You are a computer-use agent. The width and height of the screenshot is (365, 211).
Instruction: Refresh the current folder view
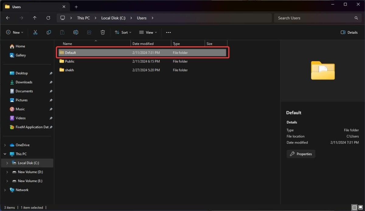48,18
